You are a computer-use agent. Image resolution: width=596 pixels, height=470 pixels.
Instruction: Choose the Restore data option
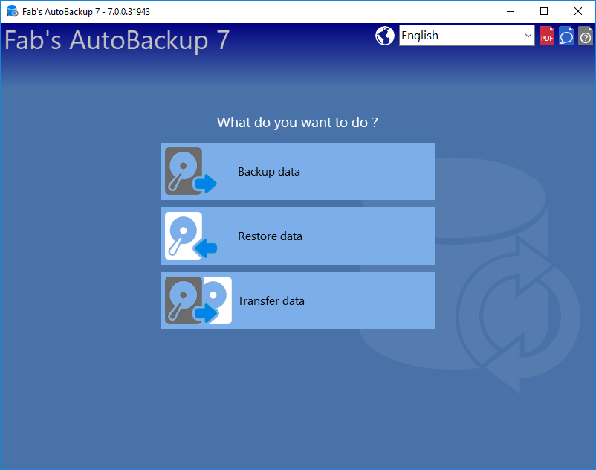[x=298, y=236]
